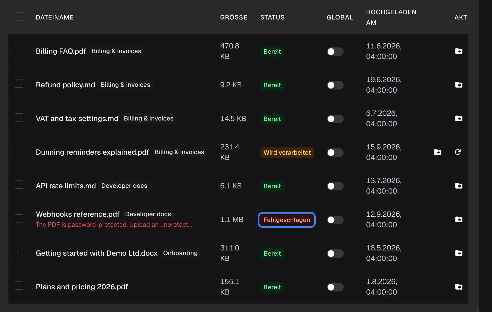This screenshot has height=312, width=492.
Task: Click the HOCHGELADEN AM column header
Action: [391, 17]
